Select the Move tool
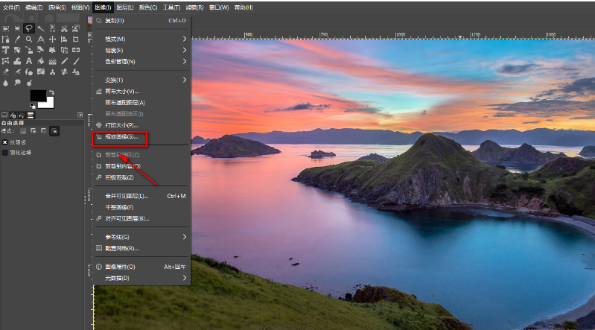 53,39
